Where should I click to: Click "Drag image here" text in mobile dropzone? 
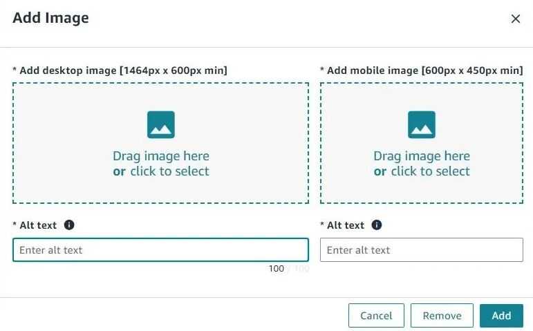422,156
